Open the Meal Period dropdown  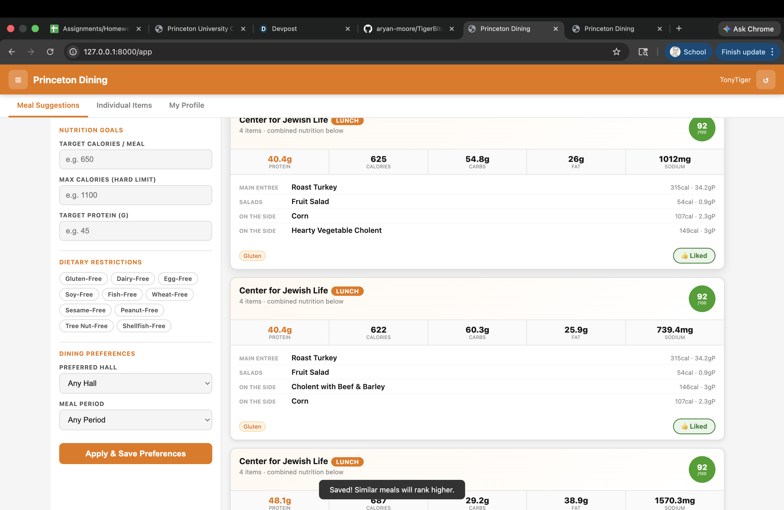point(135,420)
